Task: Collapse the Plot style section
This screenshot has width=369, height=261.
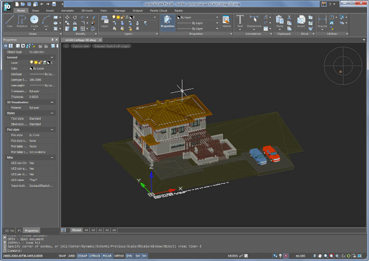Action: tap(52, 130)
